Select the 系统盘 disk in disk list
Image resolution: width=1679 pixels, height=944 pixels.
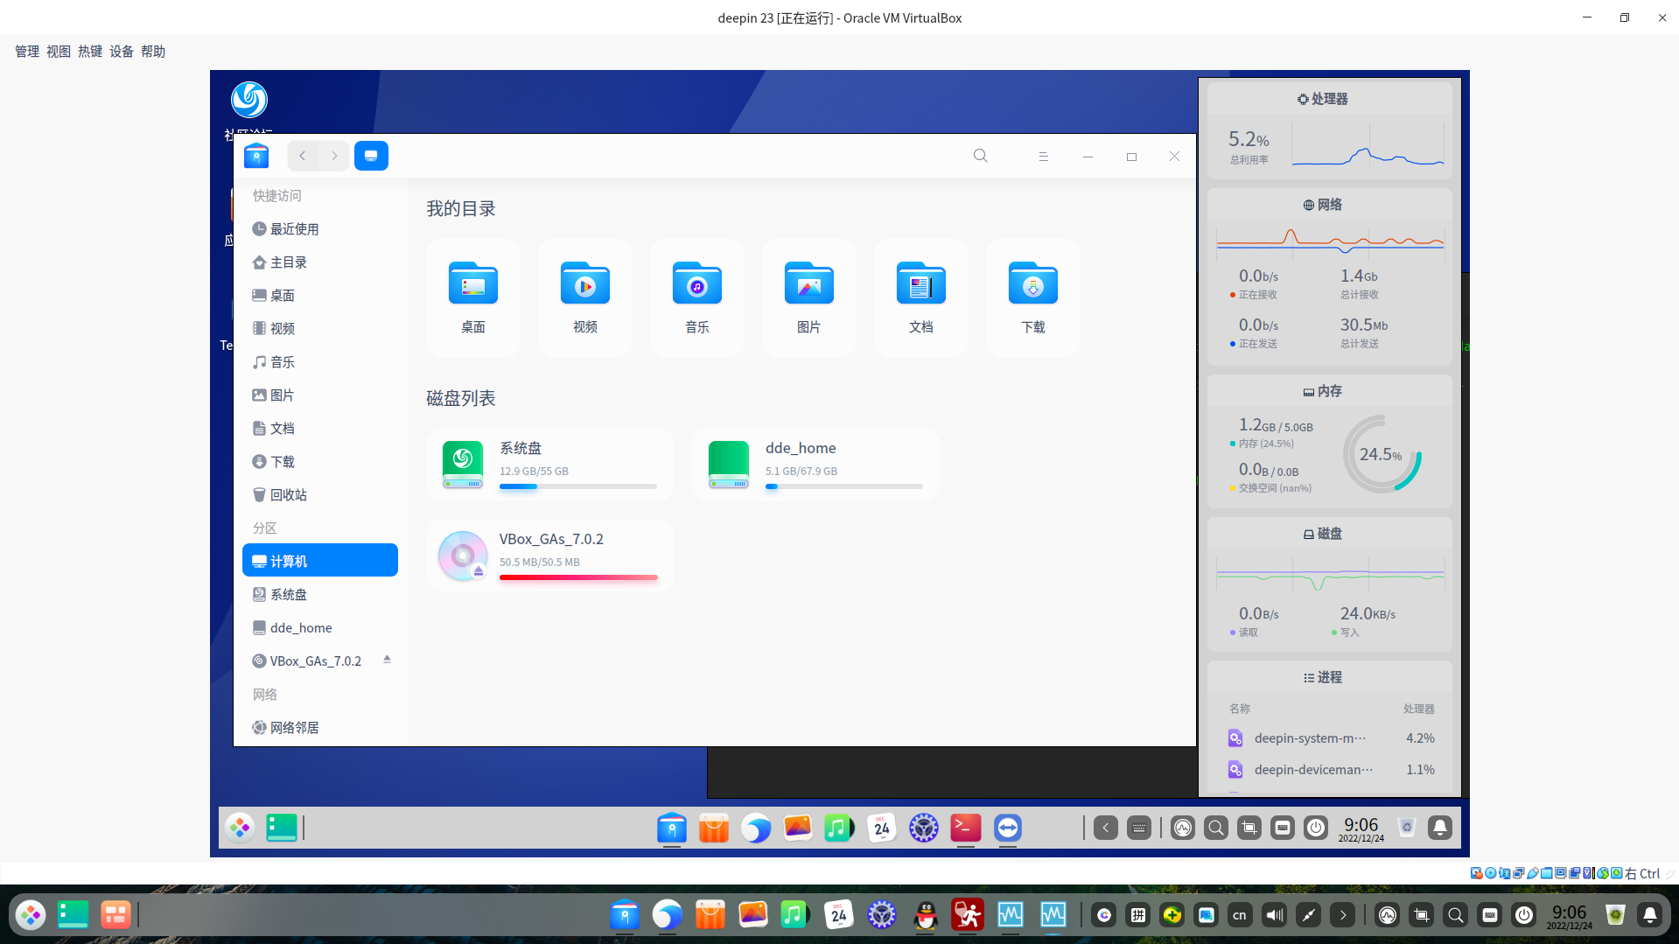point(550,465)
